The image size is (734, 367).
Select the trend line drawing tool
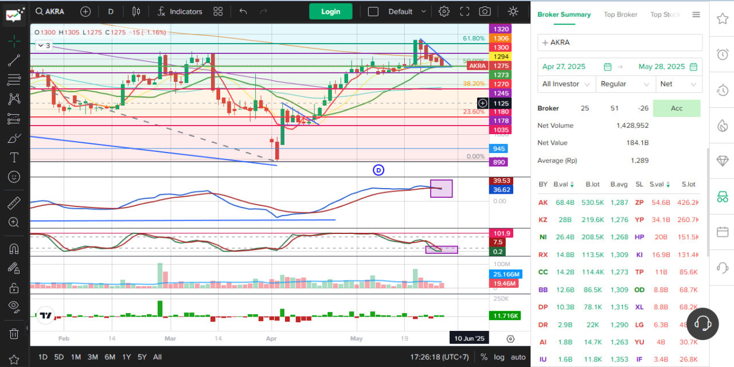[x=14, y=60]
